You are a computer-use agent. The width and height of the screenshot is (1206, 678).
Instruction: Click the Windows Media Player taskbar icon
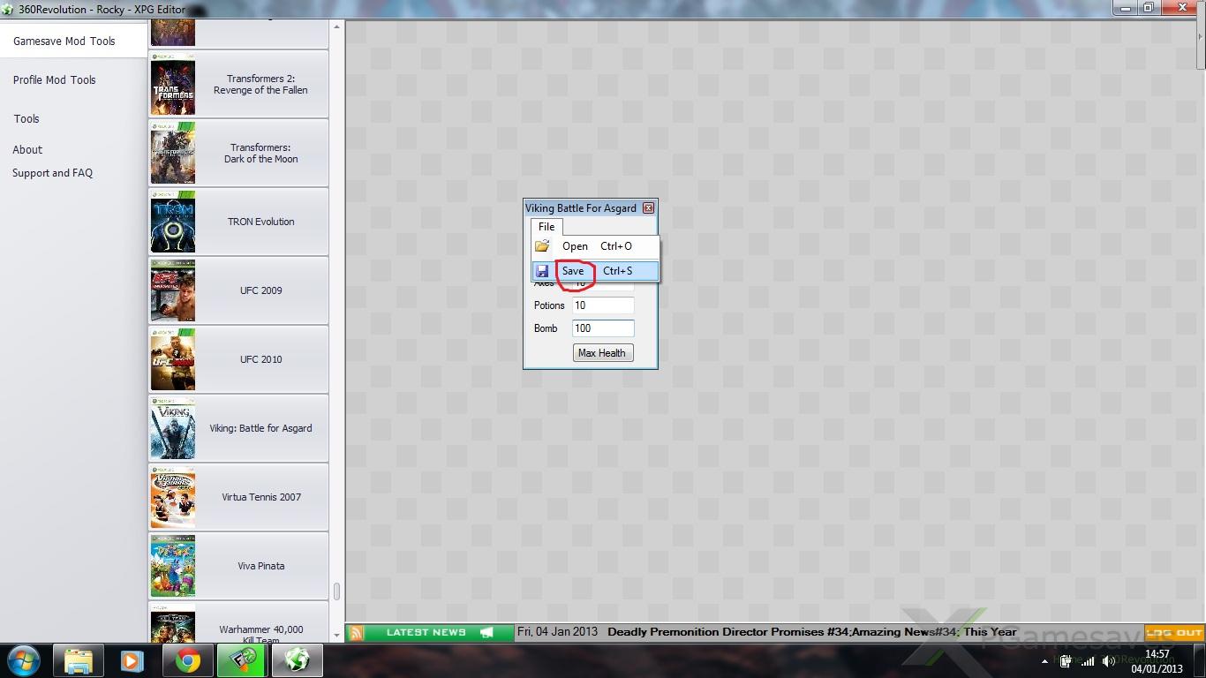coord(132,660)
